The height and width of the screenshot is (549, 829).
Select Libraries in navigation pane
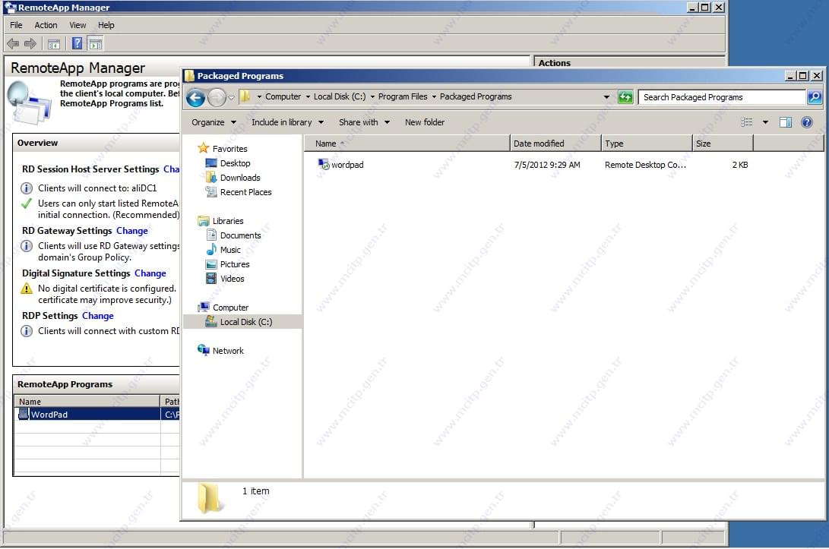227,221
